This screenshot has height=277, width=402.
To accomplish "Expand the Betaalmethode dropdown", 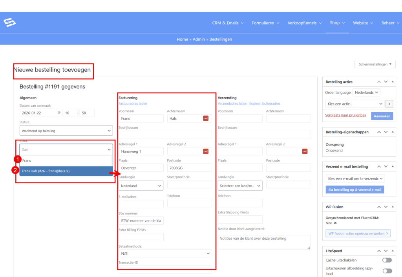I will [x=165, y=254].
